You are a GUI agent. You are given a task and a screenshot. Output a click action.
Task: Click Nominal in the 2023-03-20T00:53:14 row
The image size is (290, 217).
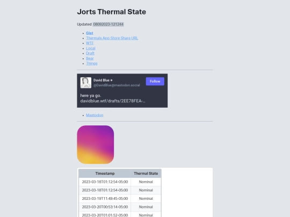click(x=146, y=207)
